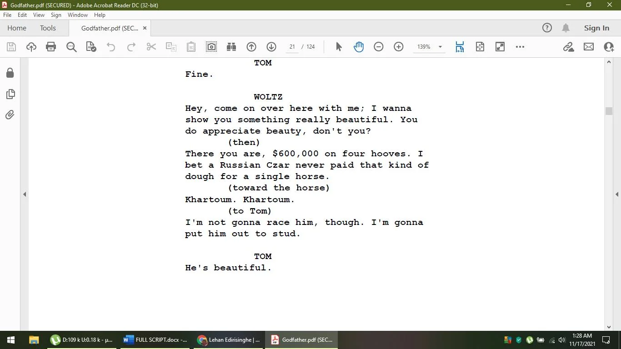Viewport: 621px width, 349px height.
Task: Open the File menu
Action: click(7, 15)
